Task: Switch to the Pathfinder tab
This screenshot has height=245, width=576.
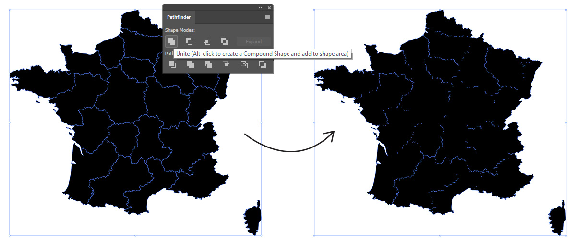Action: [x=179, y=17]
